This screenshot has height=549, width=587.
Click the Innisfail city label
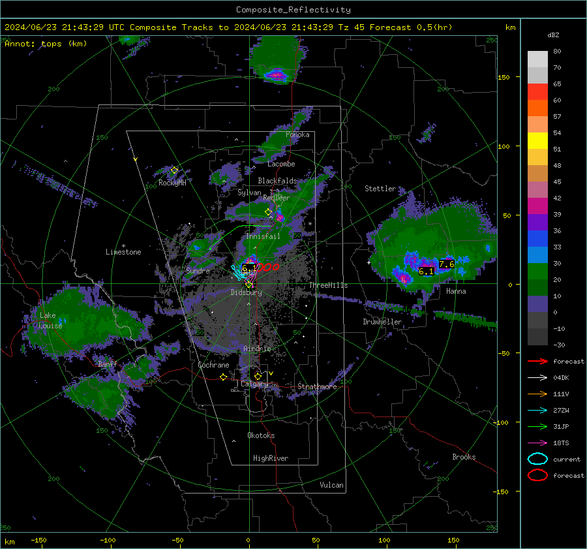[263, 236]
